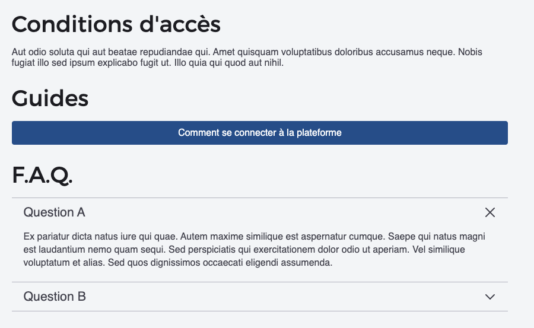Collapse Question A with the X icon
The width and height of the screenshot is (534, 328).
[490, 212]
